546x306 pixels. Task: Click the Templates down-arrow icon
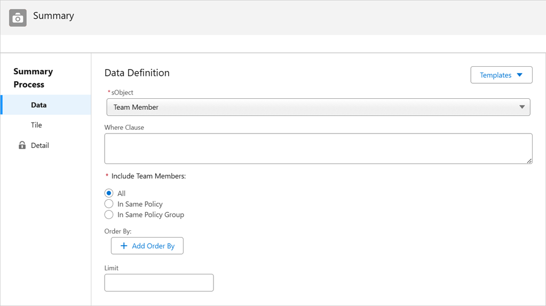pyautogui.click(x=520, y=75)
